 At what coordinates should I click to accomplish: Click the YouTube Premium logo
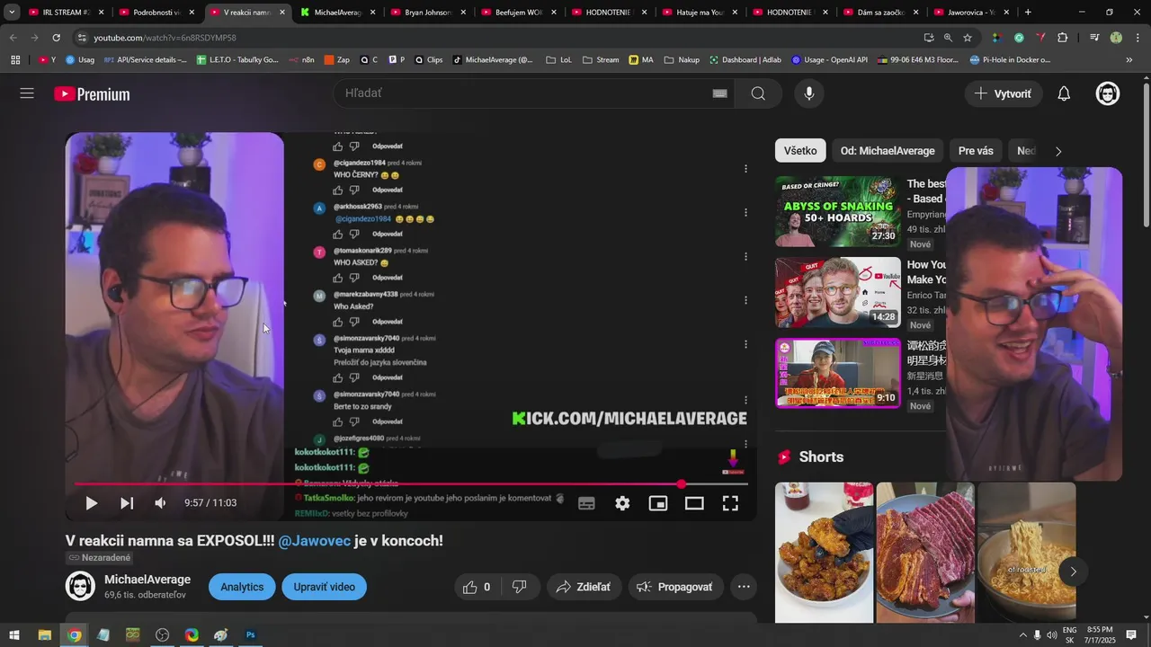point(92,94)
